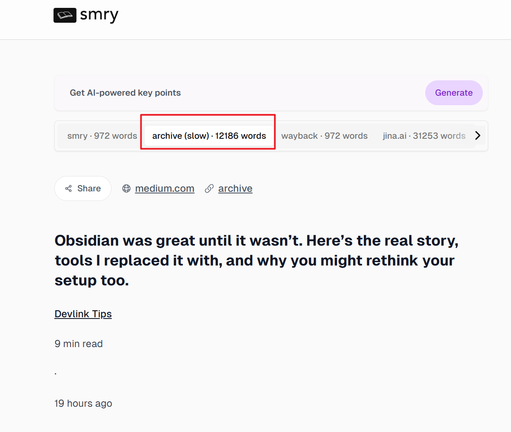Switch to the smry 972 words tab

point(102,136)
